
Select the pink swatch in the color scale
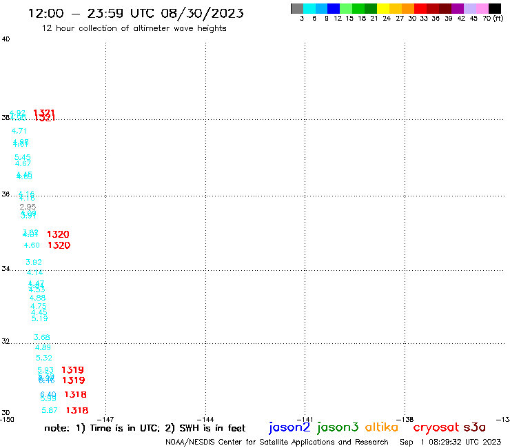click(x=482, y=8)
